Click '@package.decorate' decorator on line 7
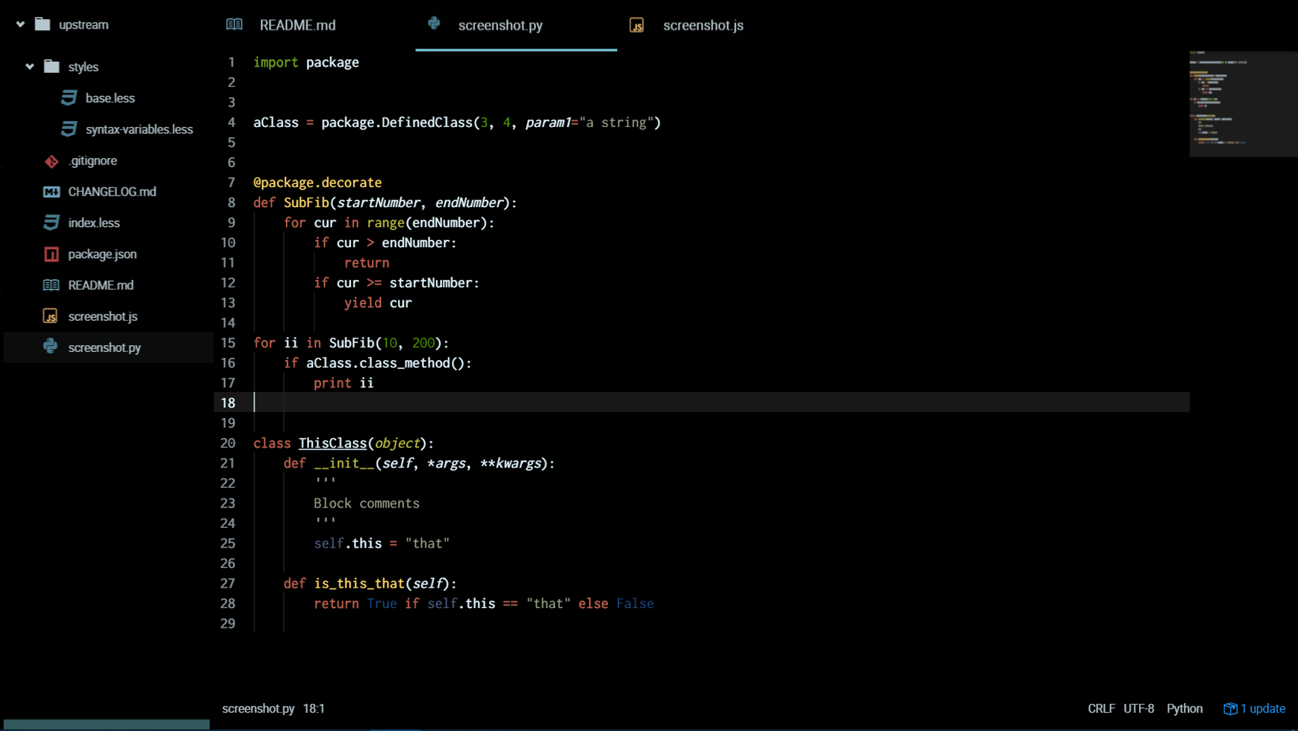This screenshot has height=731, width=1298. (x=317, y=183)
